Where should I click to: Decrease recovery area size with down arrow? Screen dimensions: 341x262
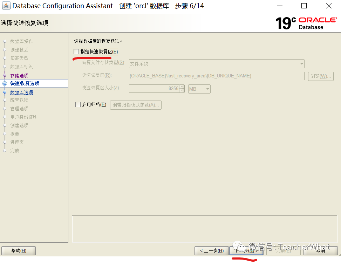tap(182, 91)
